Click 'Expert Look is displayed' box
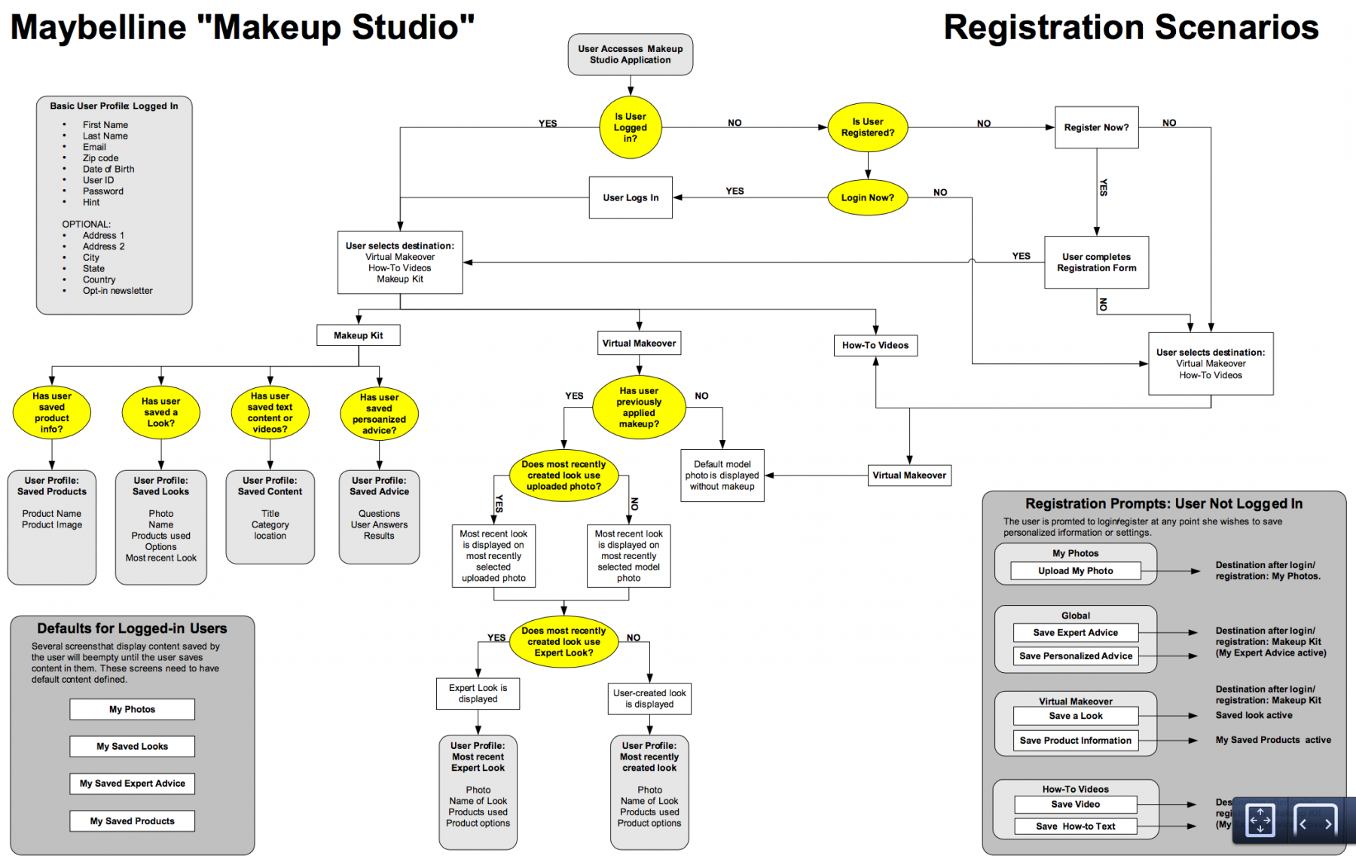Viewport: 1356px width, 862px height. coord(478,693)
